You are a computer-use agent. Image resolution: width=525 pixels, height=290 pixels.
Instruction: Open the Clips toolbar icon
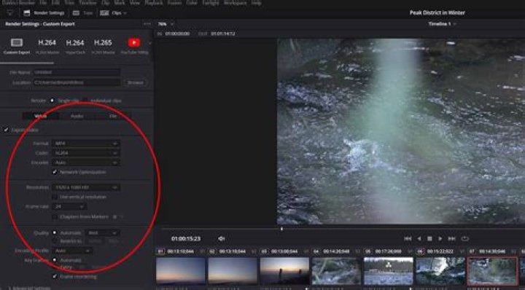[104, 12]
